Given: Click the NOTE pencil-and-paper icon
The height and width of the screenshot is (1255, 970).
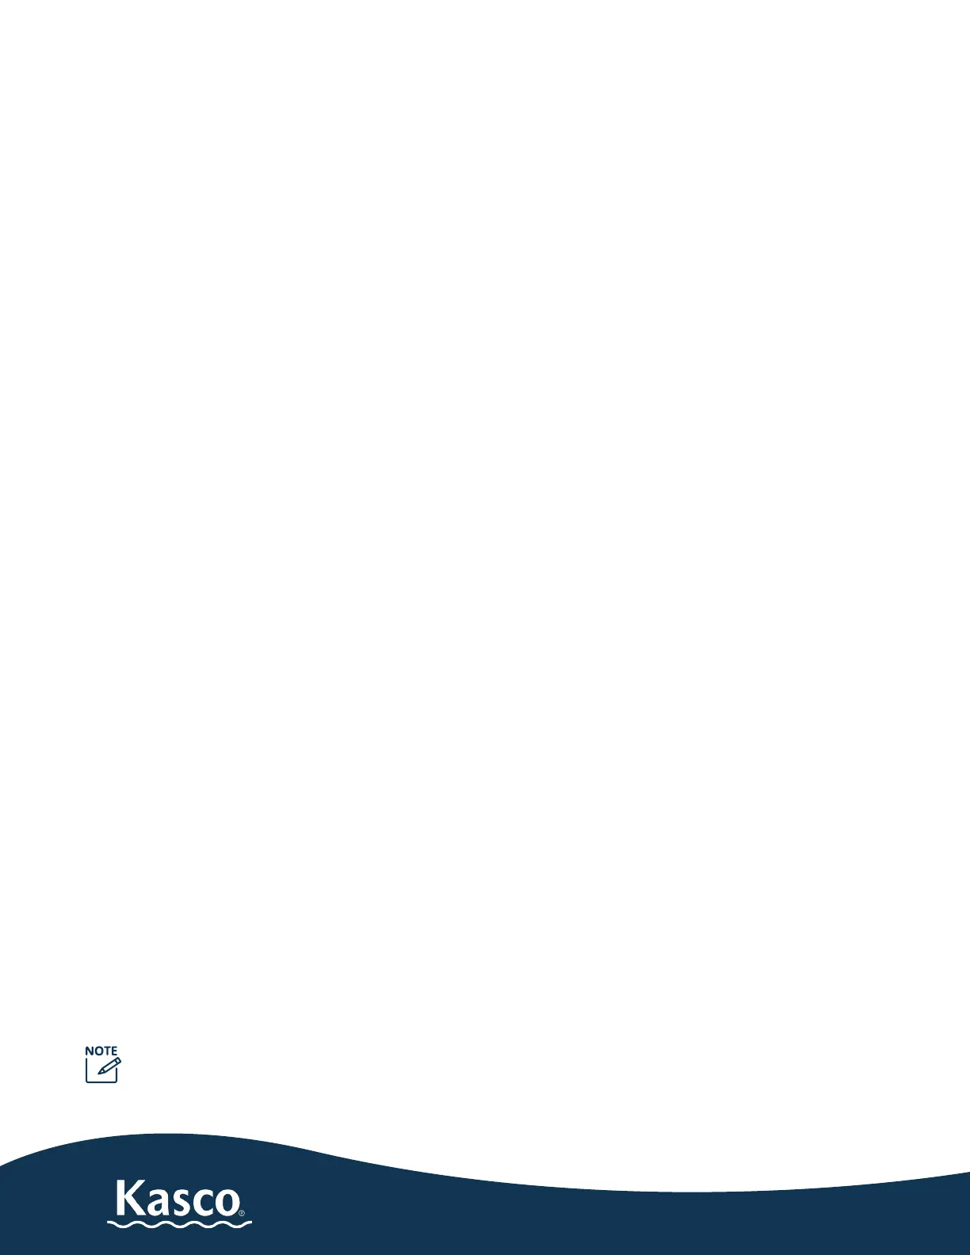Looking at the screenshot, I should (103, 1069).
